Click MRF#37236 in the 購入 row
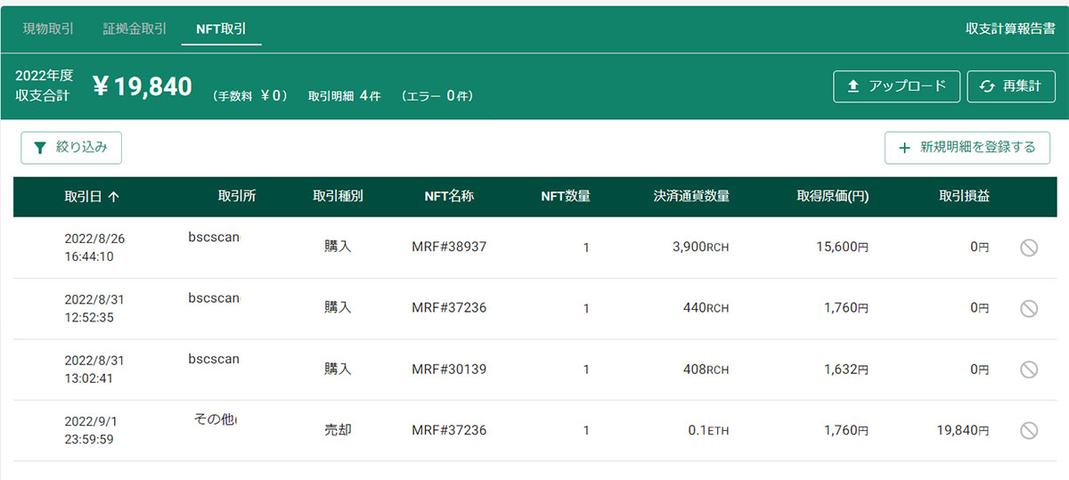1069x480 pixels. pos(449,308)
